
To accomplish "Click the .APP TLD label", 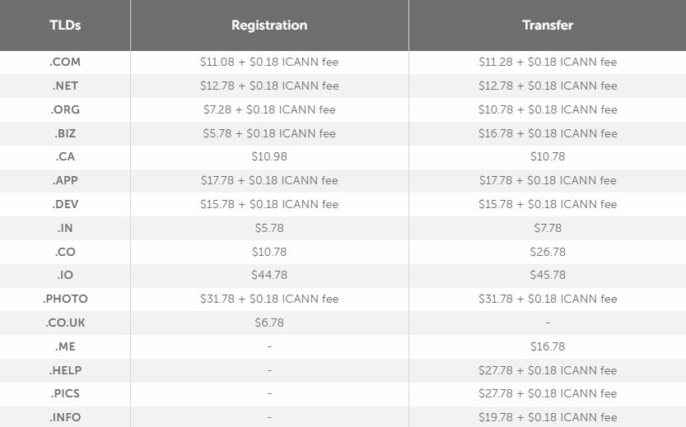I will click(65, 180).
